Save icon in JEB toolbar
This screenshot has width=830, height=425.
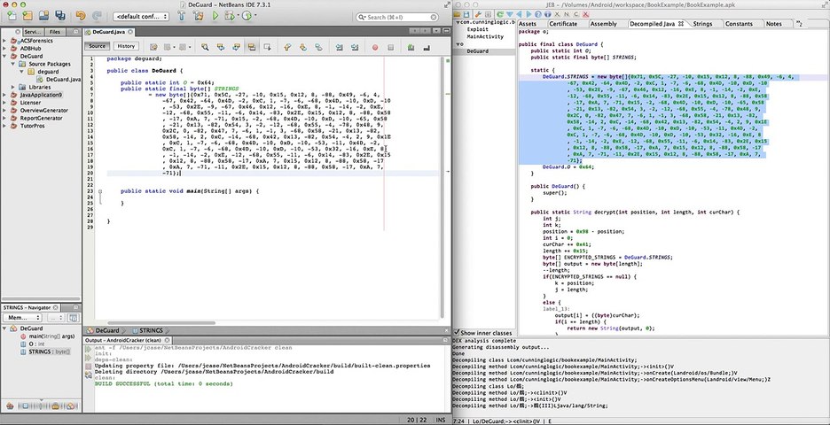pos(466,14)
